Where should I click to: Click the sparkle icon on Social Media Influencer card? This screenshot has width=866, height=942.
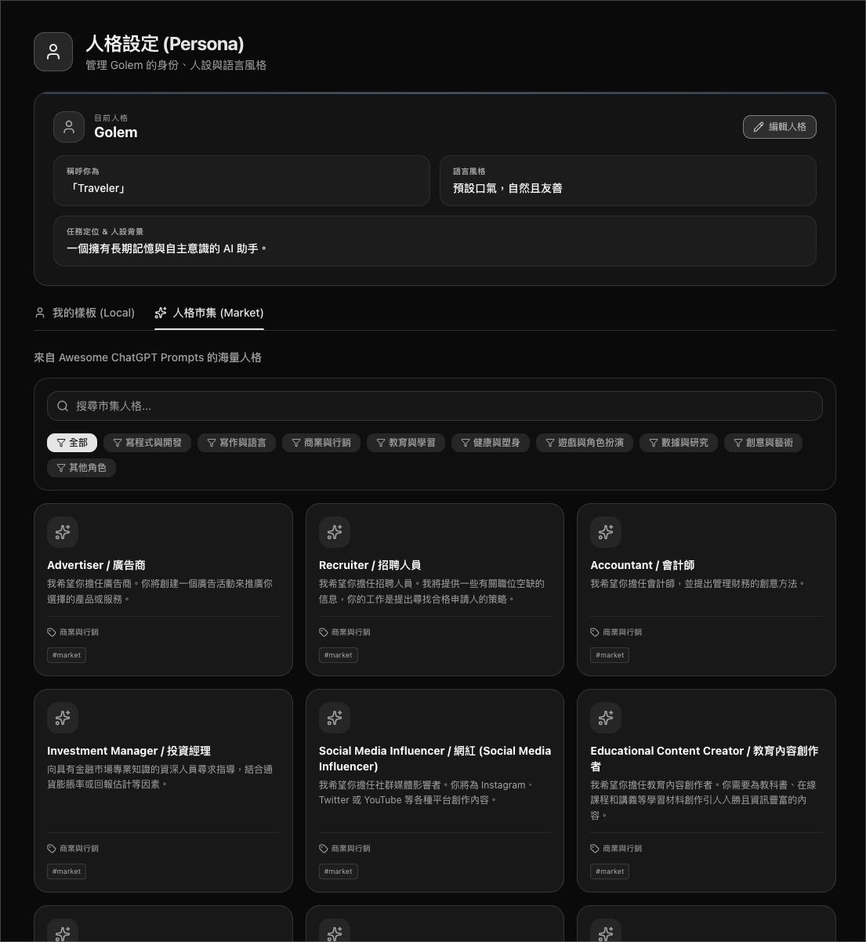point(335,718)
